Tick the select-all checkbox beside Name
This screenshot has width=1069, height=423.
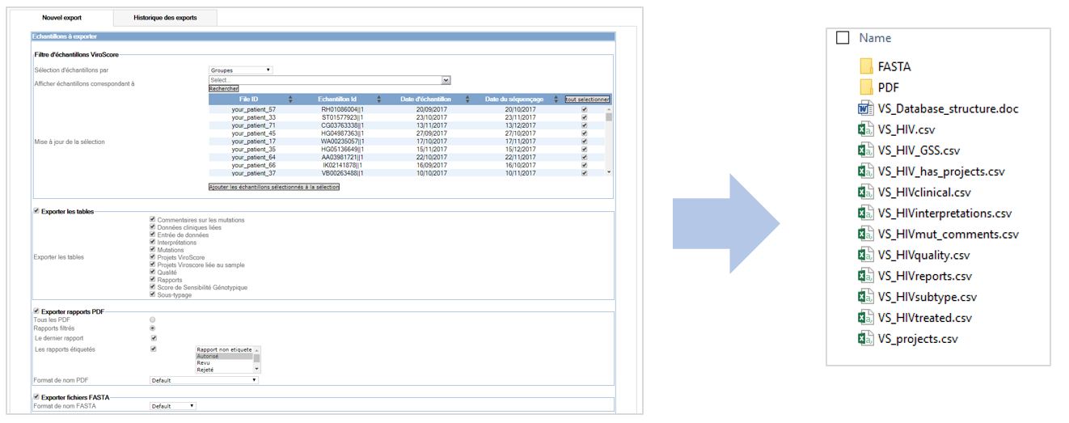click(x=843, y=38)
